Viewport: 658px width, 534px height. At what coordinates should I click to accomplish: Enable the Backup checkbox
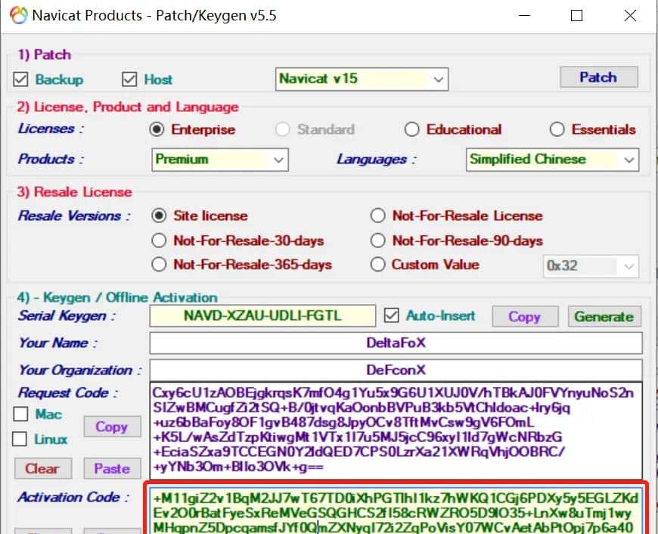coord(22,79)
